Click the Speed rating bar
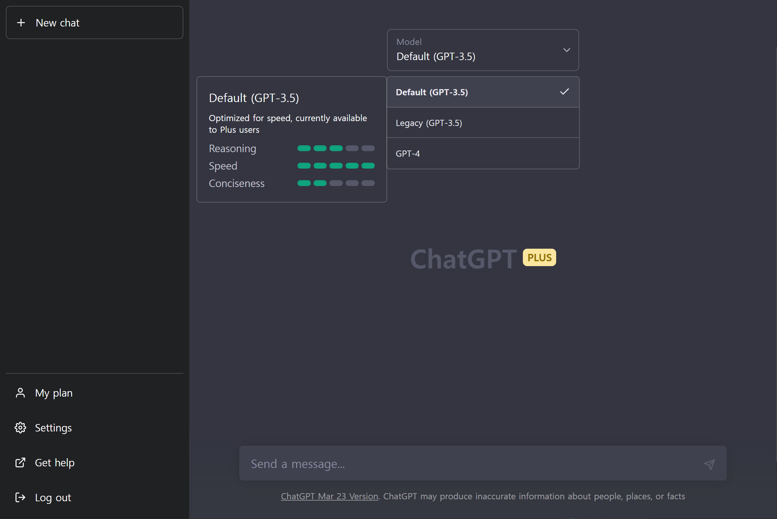The height and width of the screenshot is (519, 777). point(336,166)
